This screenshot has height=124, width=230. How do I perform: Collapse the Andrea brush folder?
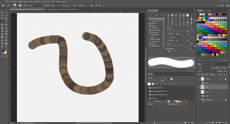click(148, 98)
